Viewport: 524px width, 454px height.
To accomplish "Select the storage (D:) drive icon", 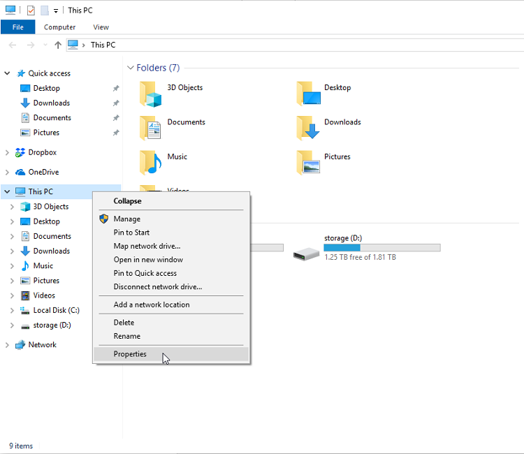I will [x=306, y=254].
